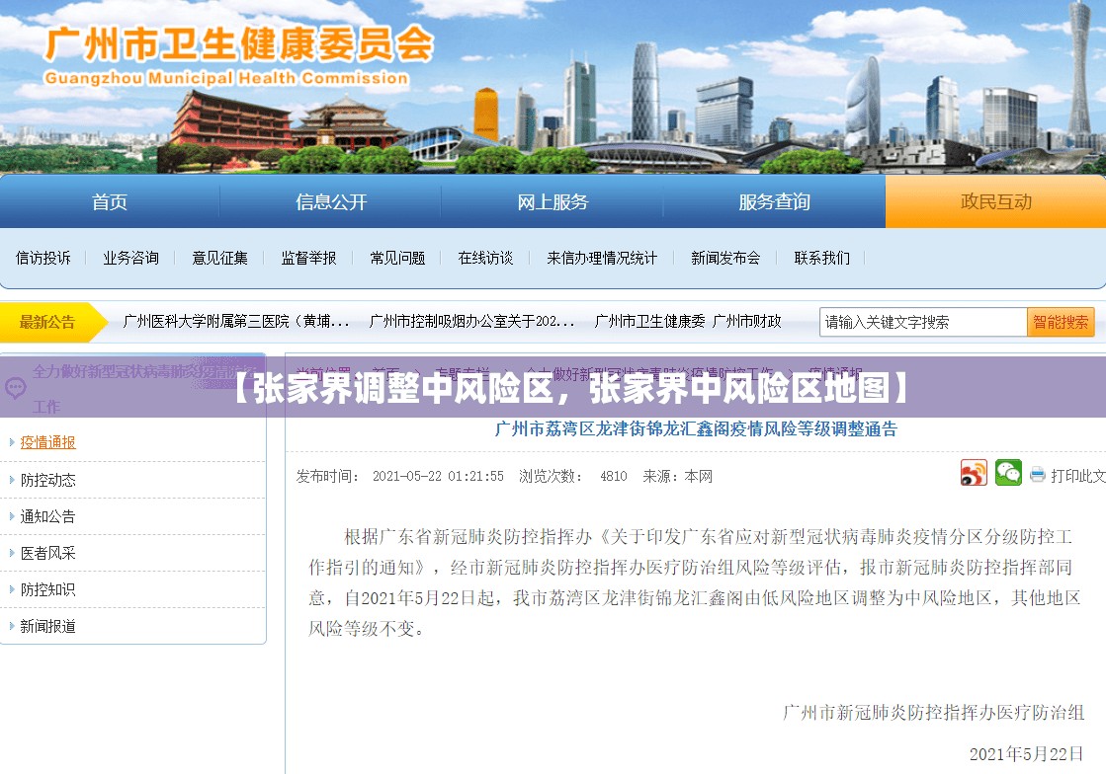Open 来信办理情况统计 submenu item

click(x=602, y=258)
